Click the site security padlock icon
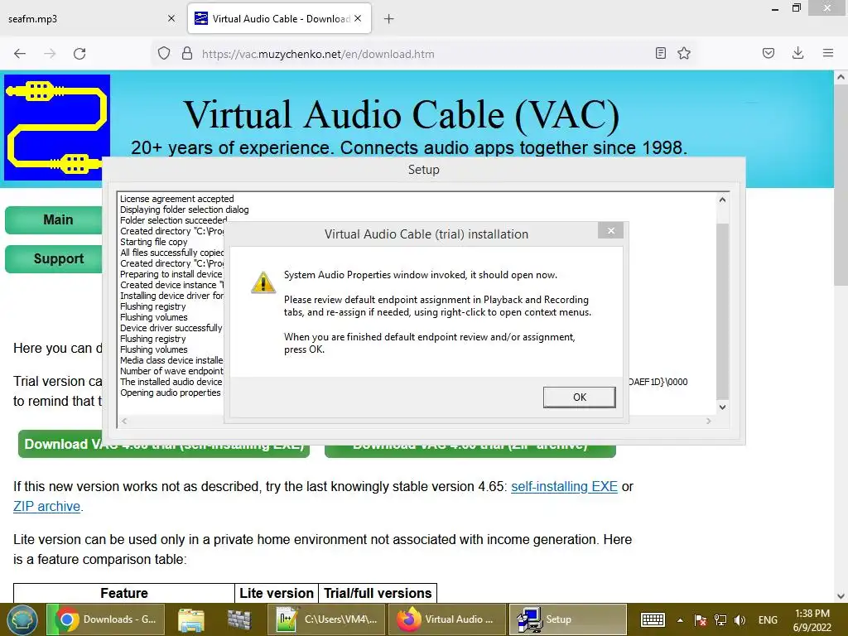This screenshot has height=636, width=848. 187,54
